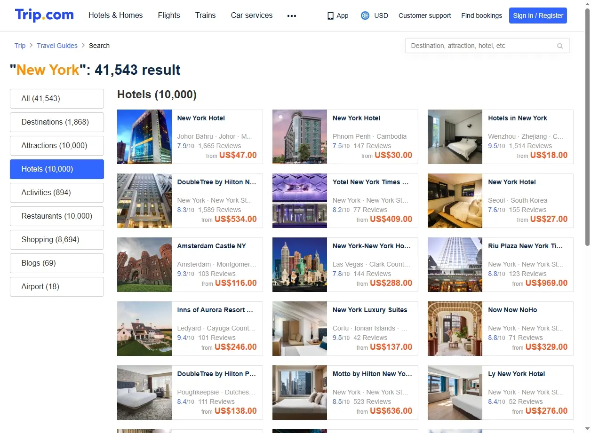Open Yotel New York Times Square thumbnail

click(x=300, y=201)
